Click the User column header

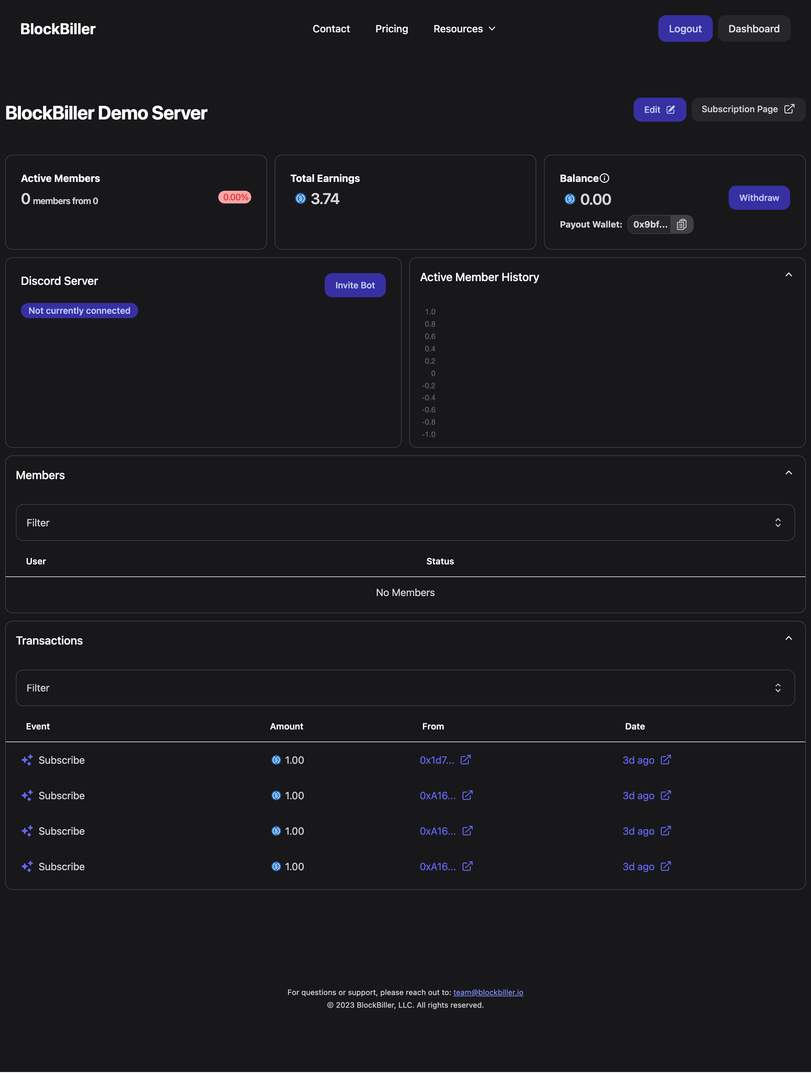tap(36, 561)
